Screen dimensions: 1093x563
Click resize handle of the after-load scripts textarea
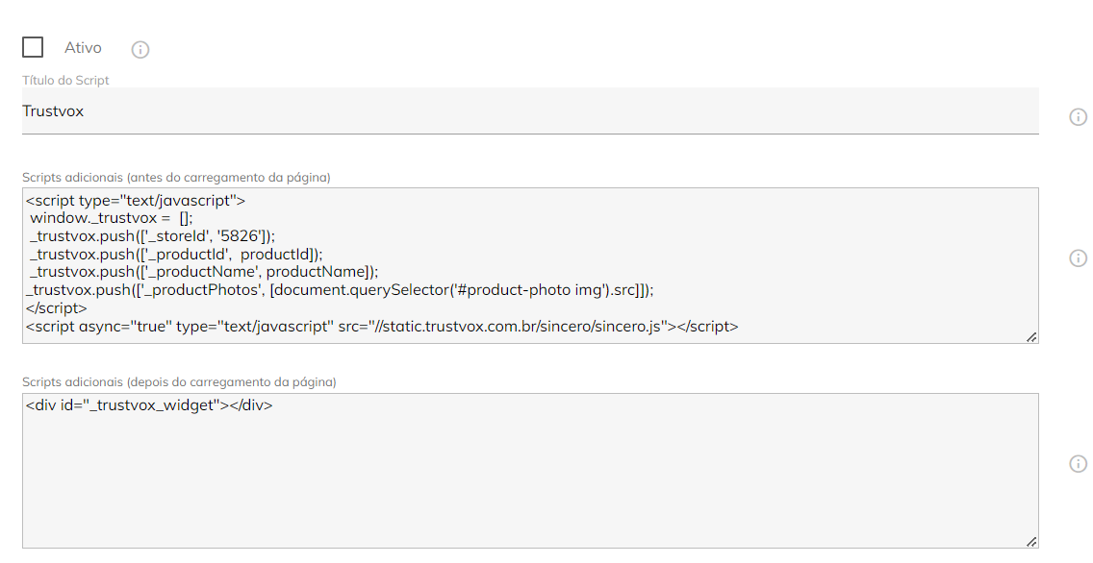point(1031,542)
